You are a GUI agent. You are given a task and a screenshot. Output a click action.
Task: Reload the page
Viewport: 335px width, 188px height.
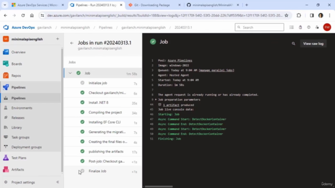click(23, 15)
